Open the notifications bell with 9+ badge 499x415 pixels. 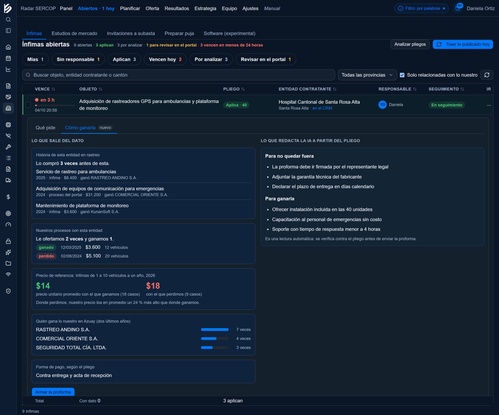(458, 8)
